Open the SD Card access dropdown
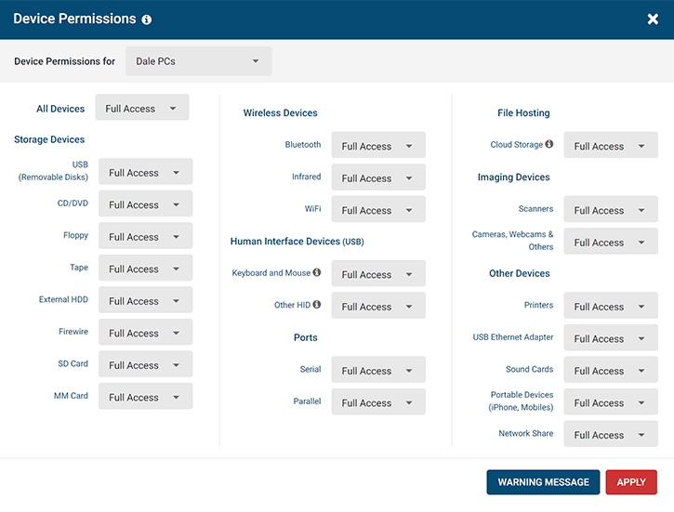Viewport: 674px width, 512px height. (145, 365)
